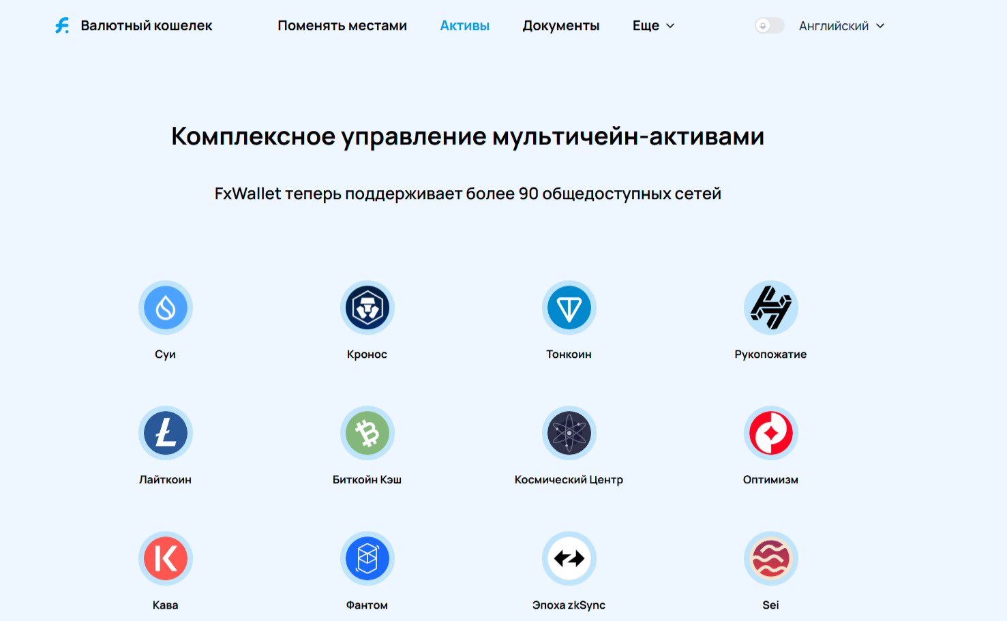The image size is (1007, 621).
Task: Select the Кронос coin icon
Action: tap(367, 307)
